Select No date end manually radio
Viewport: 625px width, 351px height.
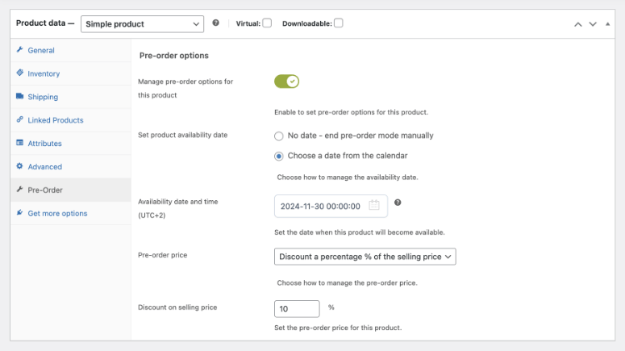(278, 136)
